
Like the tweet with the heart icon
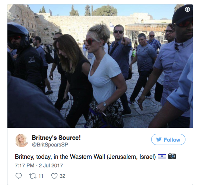click(x=54, y=176)
